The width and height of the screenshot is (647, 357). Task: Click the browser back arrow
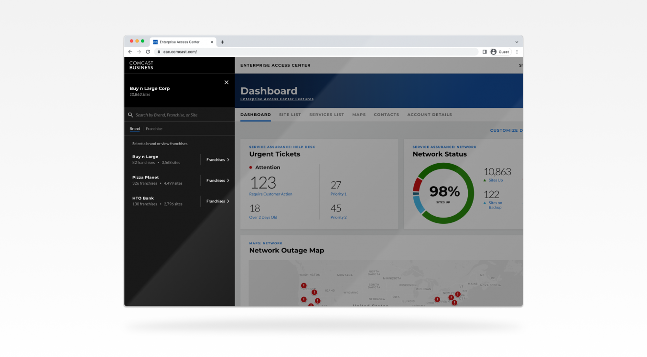click(130, 52)
